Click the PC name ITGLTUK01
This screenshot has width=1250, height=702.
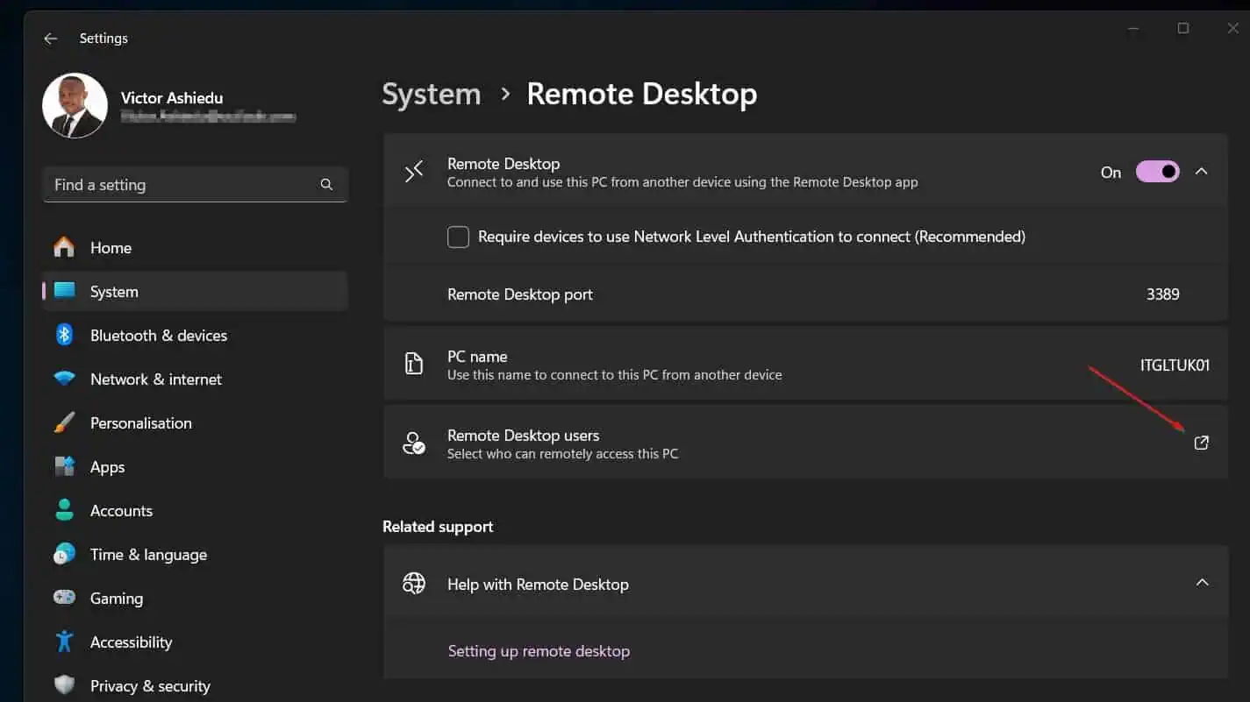(x=1175, y=365)
